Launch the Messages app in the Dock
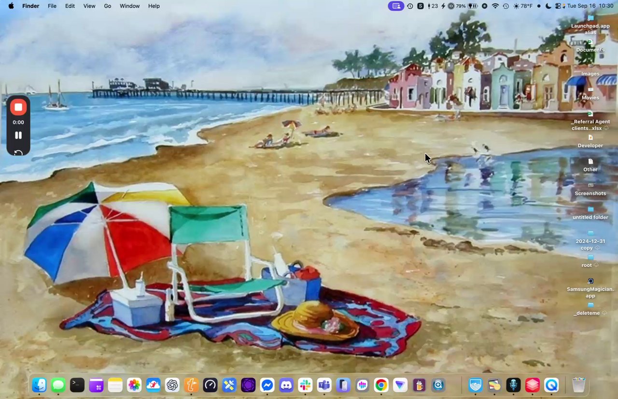Viewport: 618px width, 399px height. pos(58,385)
